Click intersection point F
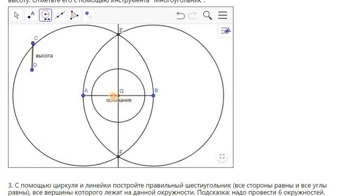This screenshot has width=348, height=196. pyautogui.click(x=119, y=157)
